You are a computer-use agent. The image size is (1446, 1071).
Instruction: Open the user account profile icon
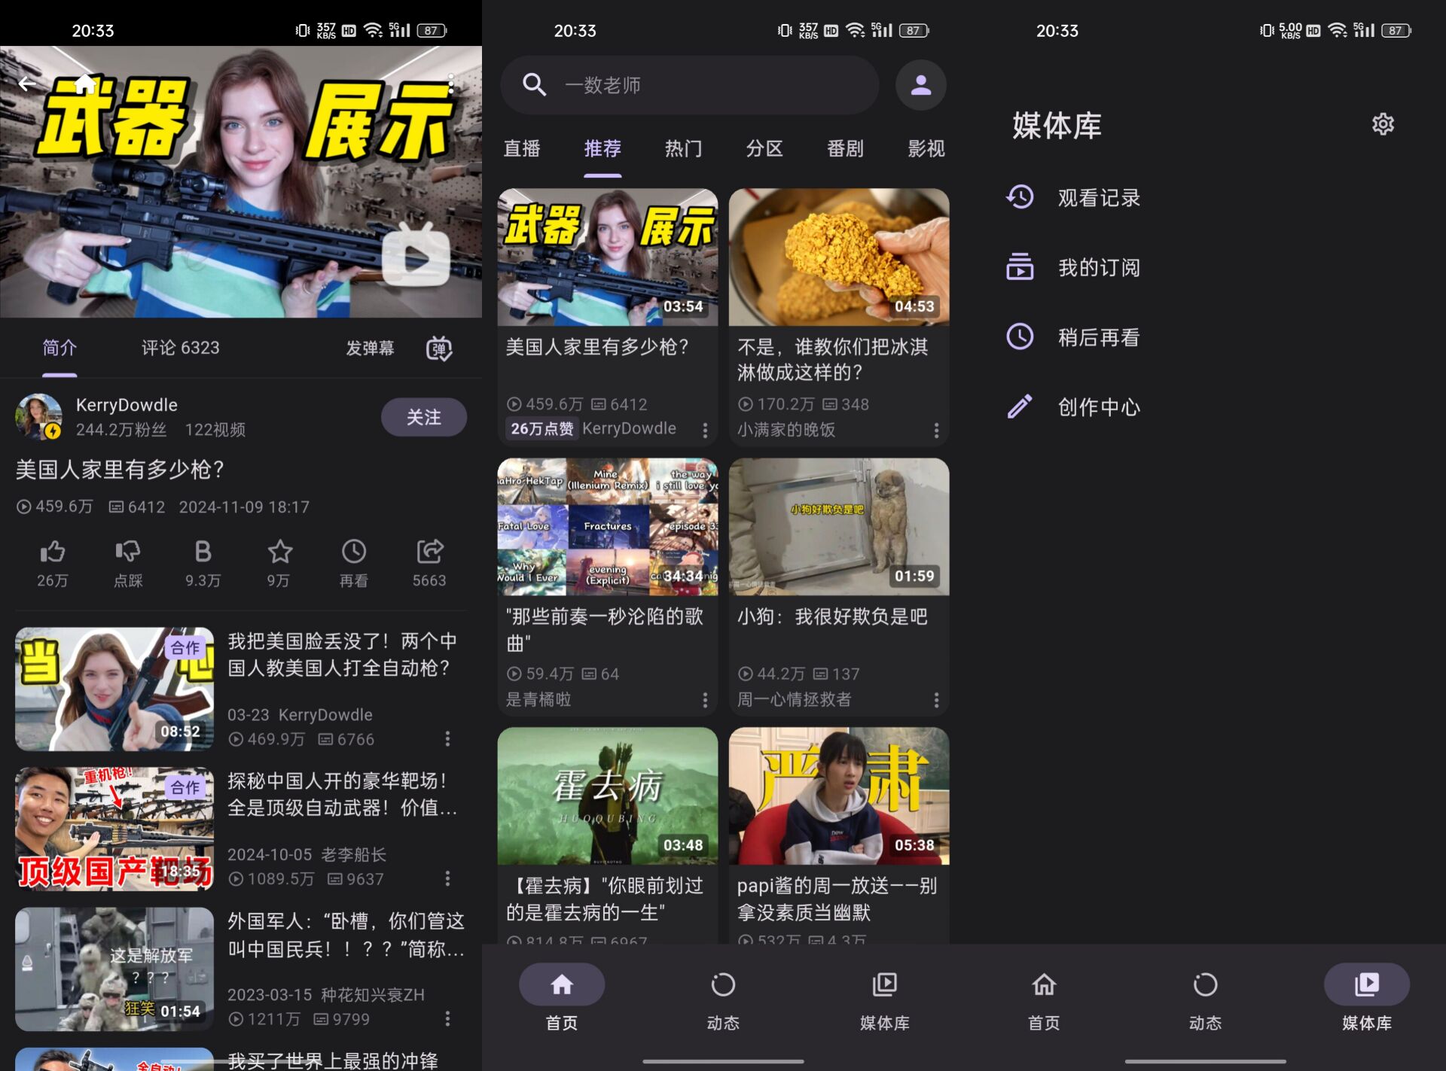tap(920, 85)
